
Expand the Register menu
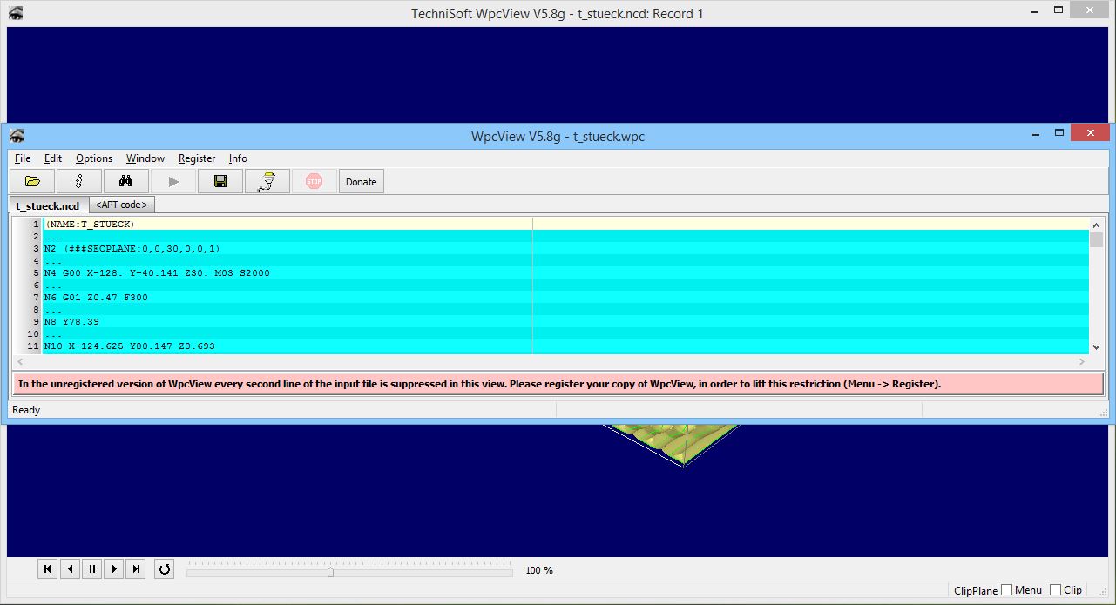[x=197, y=158]
